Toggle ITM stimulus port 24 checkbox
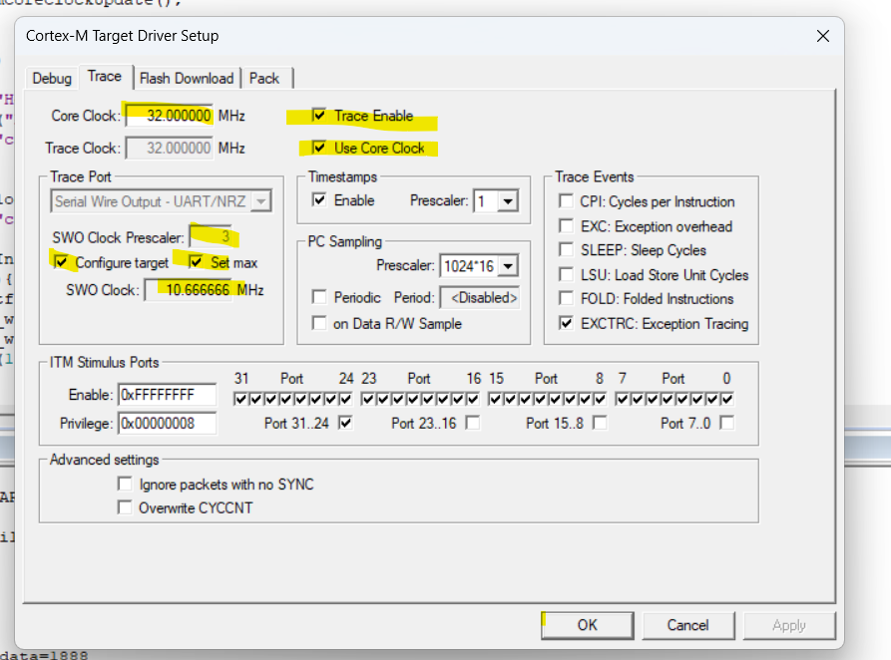Viewport: 891px width, 660px height. pos(345,400)
